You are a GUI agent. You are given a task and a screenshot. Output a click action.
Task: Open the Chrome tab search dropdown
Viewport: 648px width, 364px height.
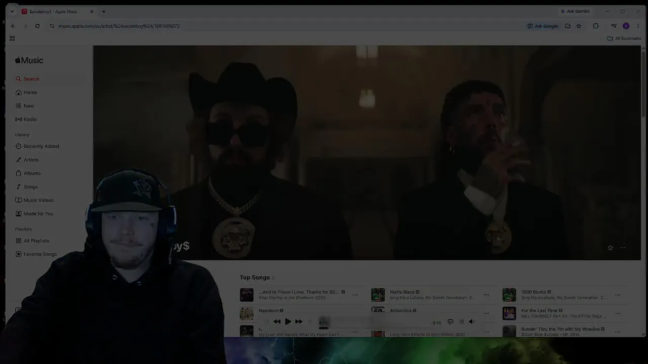click(12, 11)
